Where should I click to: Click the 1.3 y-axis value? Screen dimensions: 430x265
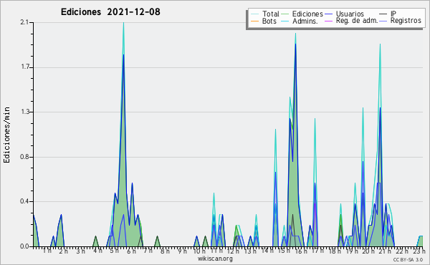coord(25,112)
